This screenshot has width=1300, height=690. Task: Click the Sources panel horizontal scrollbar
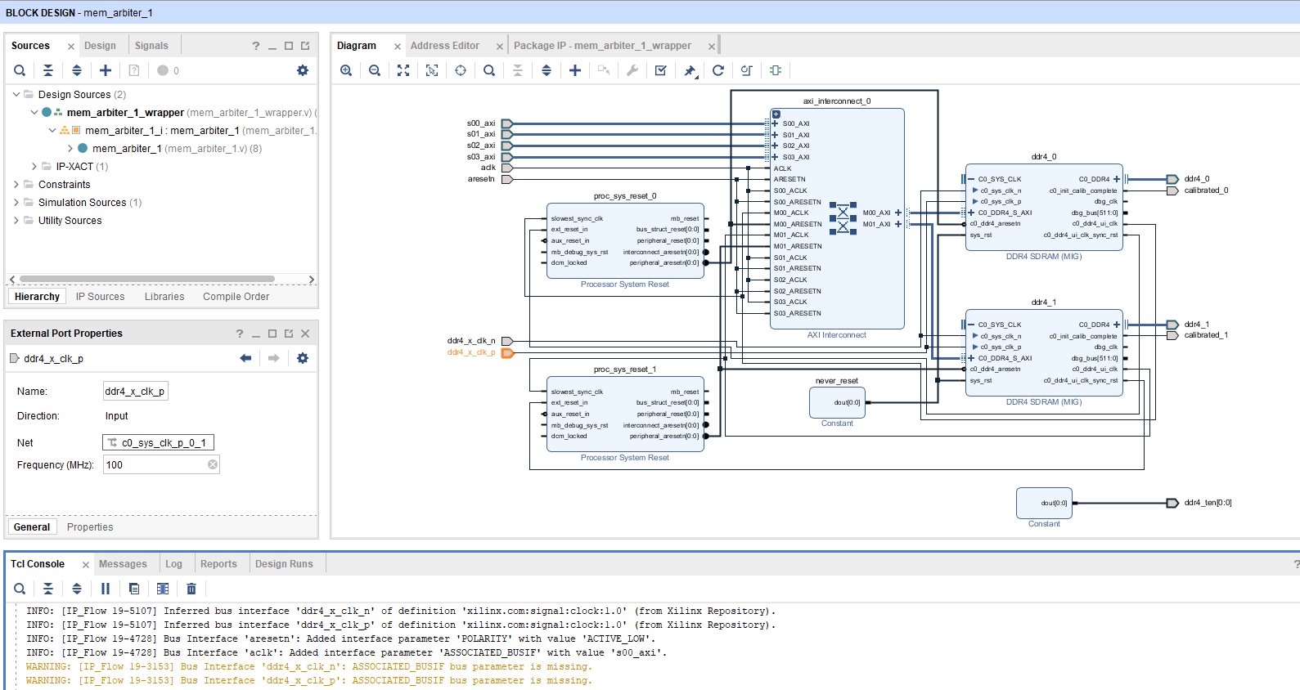pyautogui.click(x=147, y=280)
